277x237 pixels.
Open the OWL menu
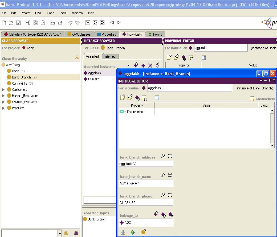[38, 13]
